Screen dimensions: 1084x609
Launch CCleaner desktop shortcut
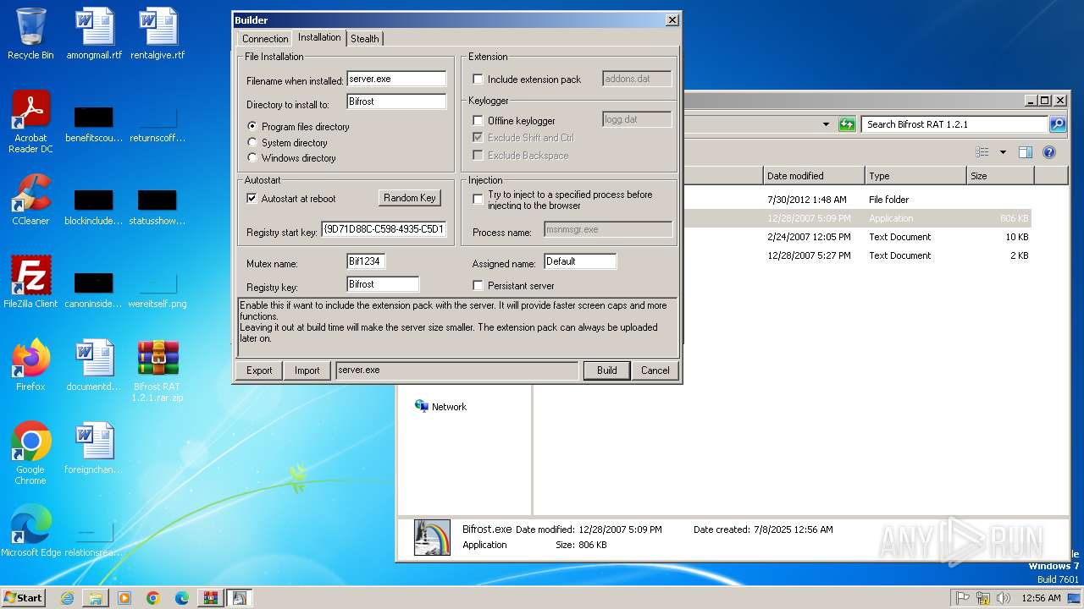30,200
